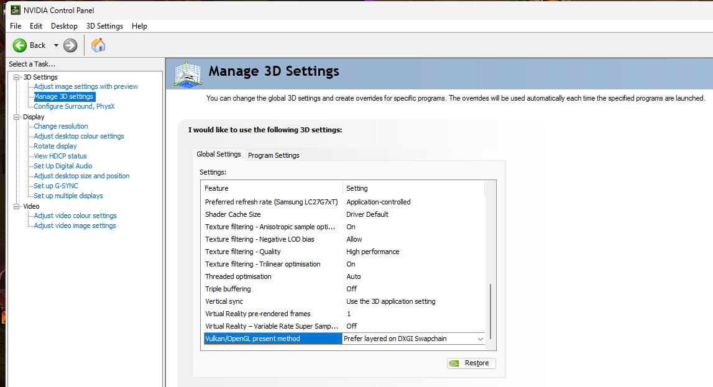Click the Feature column header

click(272, 188)
